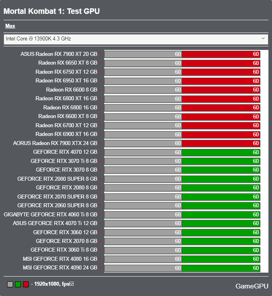Click X beside GEFORCE RTX 3070 Ti 8 GB
This screenshot has width=272, height=296.
[100, 161]
